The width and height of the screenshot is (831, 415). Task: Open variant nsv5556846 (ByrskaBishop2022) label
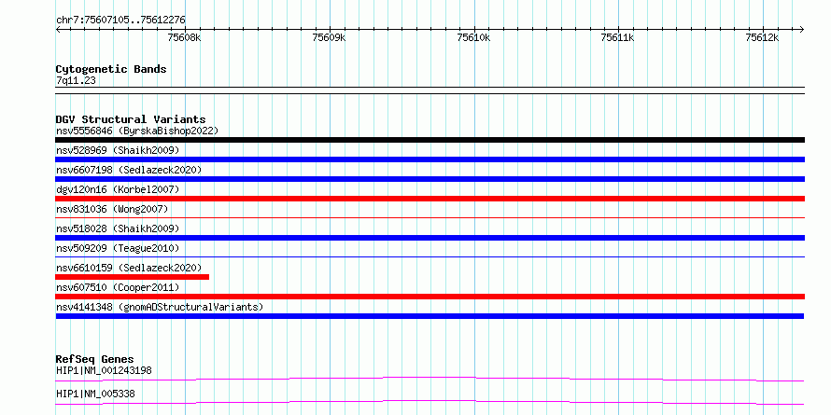(137, 131)
